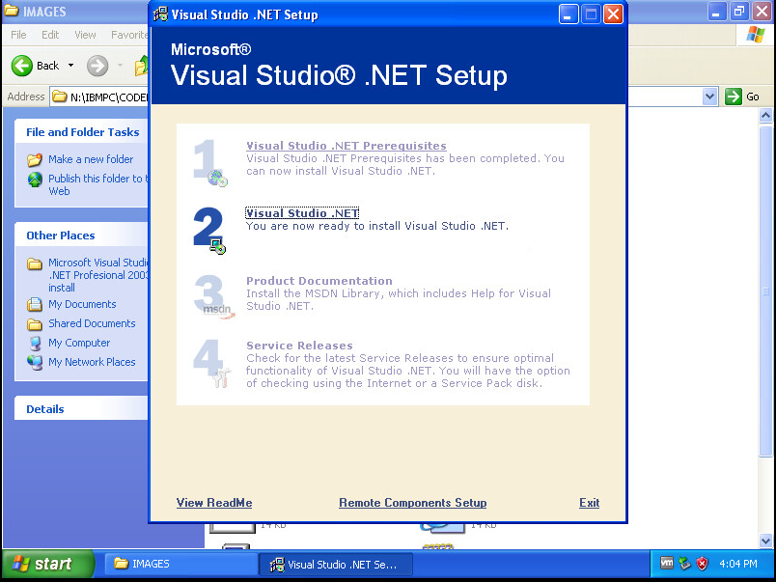The height and width of the screenshot is (582, 776).
Task: Open Remote Components Setup link
Action: [413, 503]
